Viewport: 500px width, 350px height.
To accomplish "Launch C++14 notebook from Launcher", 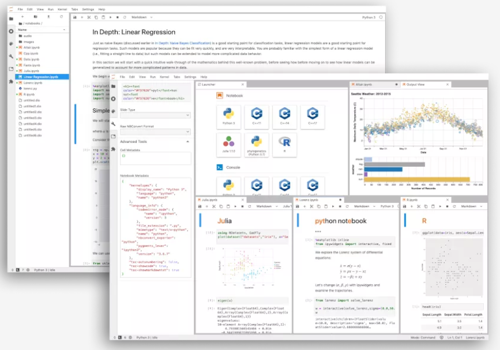I will [285, 116].
